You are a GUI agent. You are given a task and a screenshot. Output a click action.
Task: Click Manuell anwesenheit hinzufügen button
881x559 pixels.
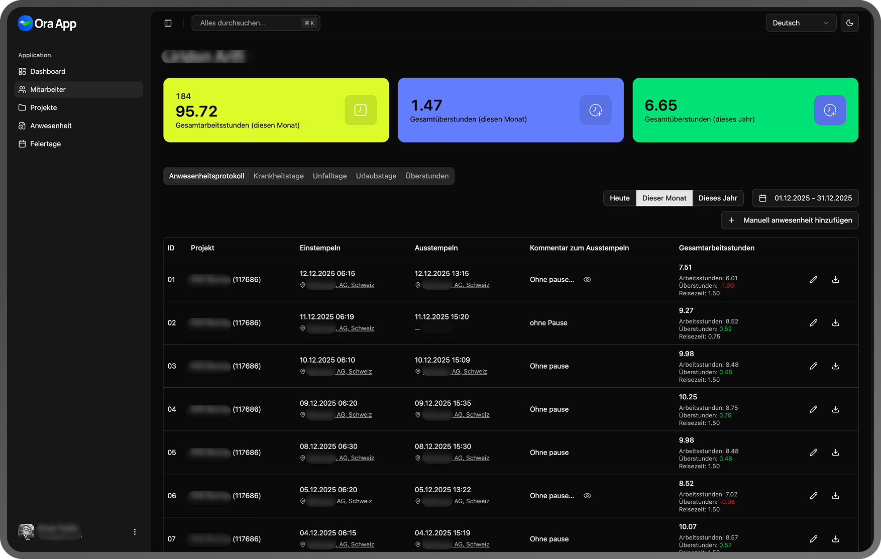[x=790, y=220]
